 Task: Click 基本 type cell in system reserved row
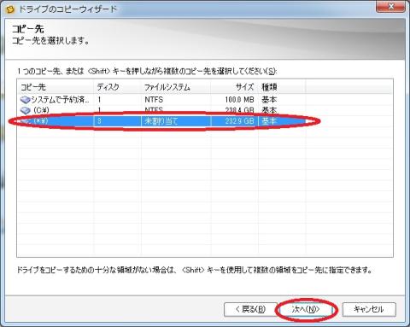point(269,100)
